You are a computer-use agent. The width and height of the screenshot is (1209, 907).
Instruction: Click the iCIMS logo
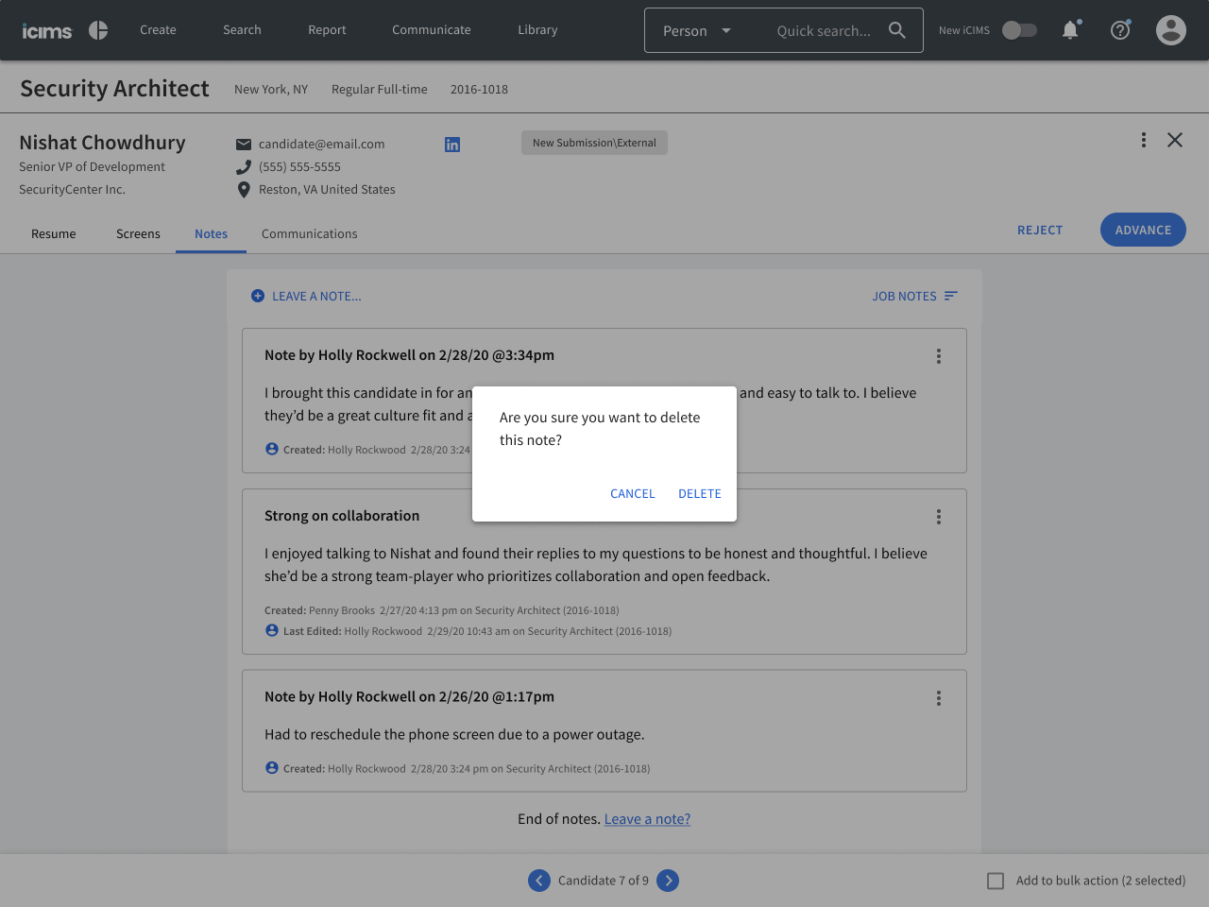click(47, 31)
